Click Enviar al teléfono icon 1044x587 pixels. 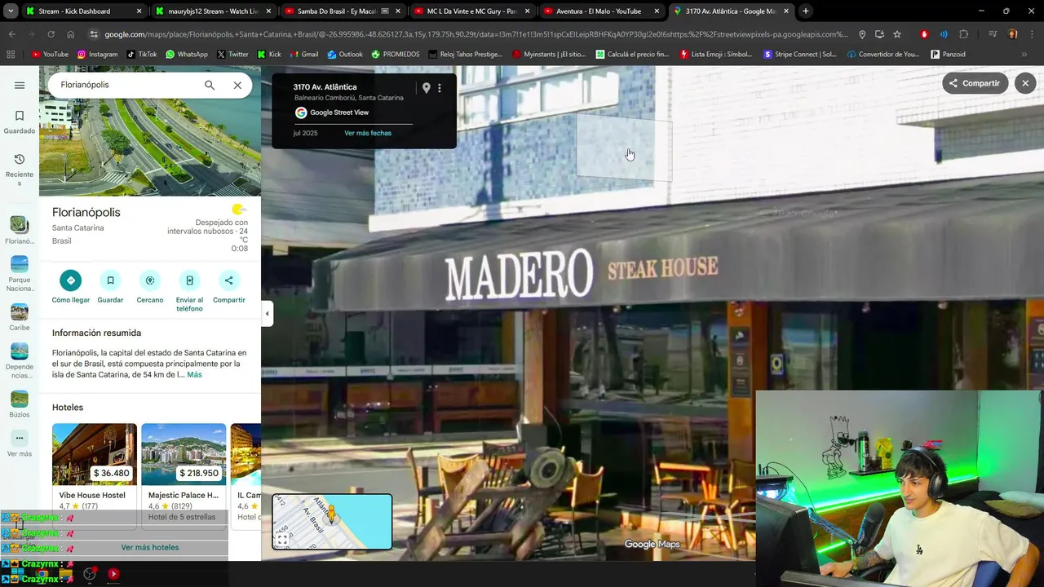(x=189, y=280)
